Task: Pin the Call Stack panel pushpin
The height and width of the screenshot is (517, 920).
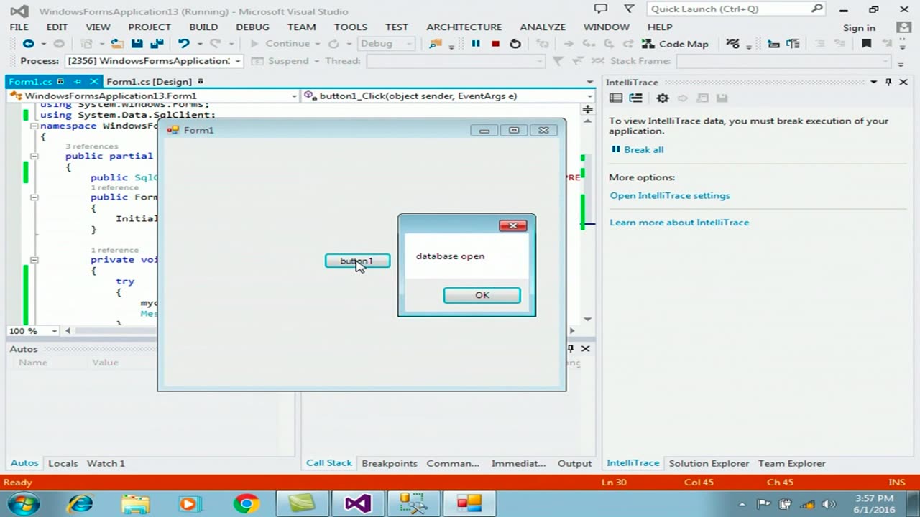Action: (571, 348)
